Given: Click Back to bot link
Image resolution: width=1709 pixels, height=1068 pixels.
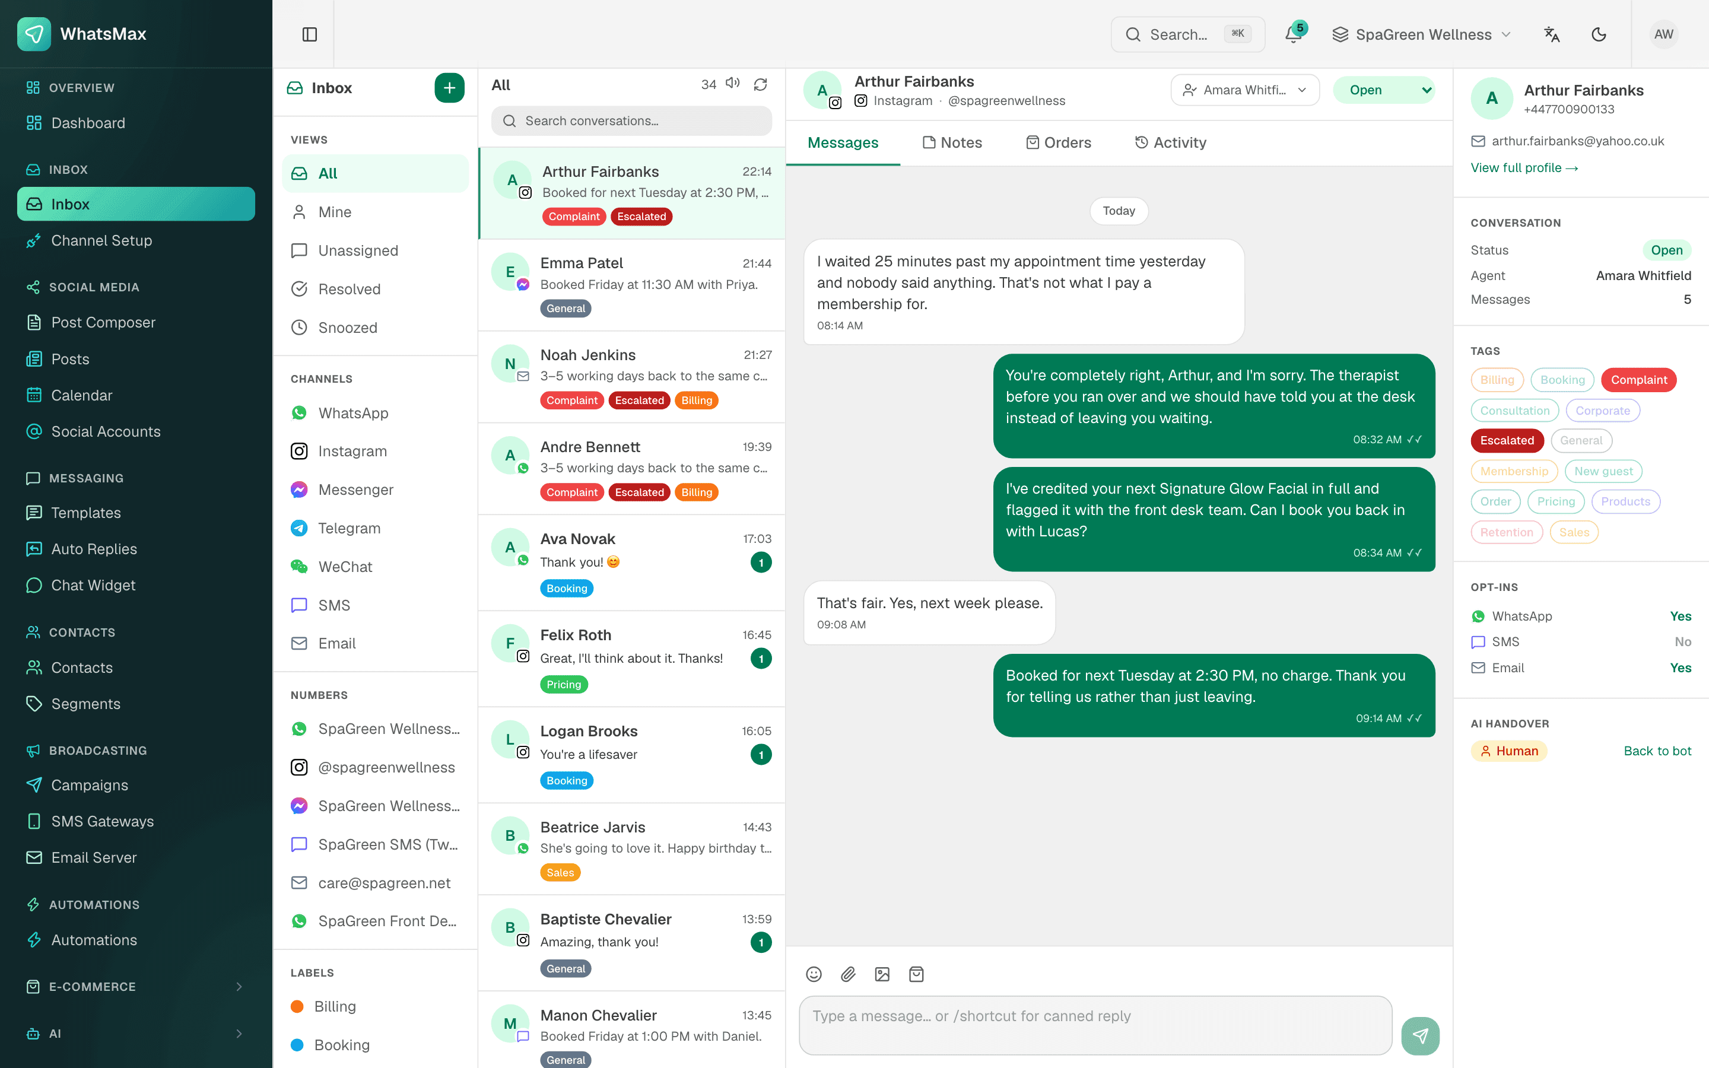Looking at the screenshot, I should tap(1657, 751).
